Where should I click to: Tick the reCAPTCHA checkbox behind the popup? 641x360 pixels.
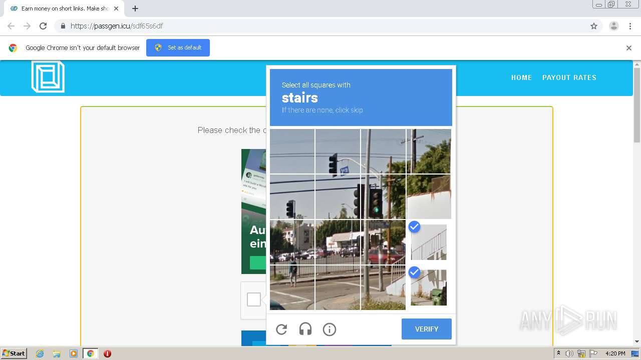click(x=254, y=299)
